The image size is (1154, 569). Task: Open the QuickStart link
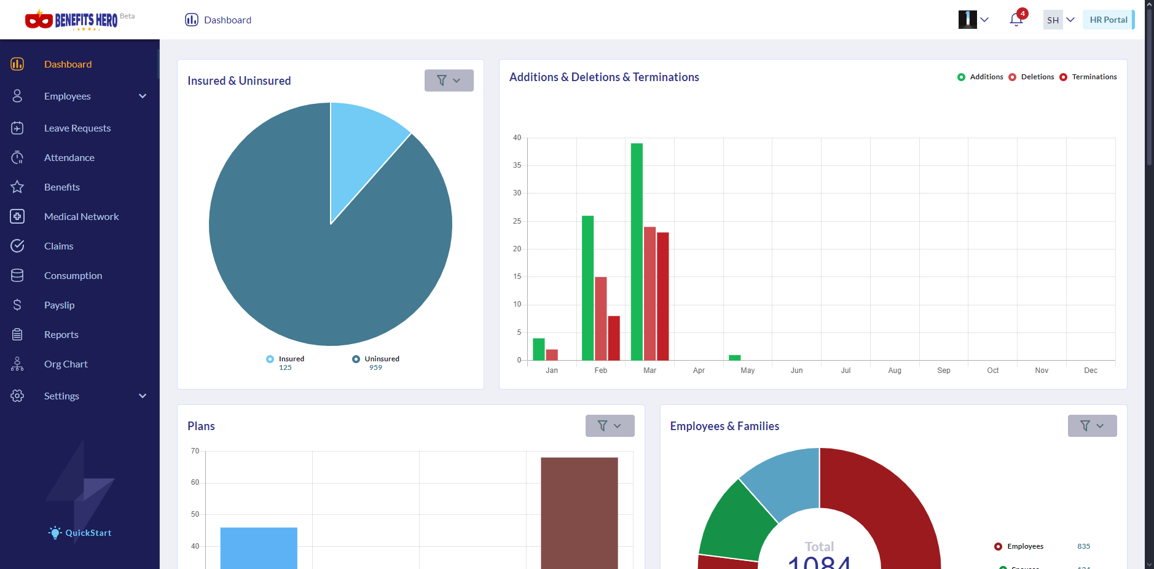point(81,533)
